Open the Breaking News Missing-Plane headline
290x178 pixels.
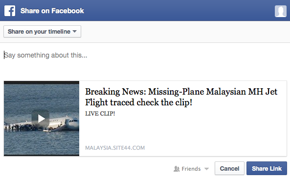tap(181, 97)
